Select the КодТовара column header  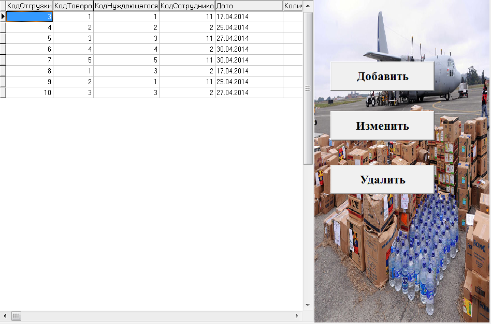73,6
